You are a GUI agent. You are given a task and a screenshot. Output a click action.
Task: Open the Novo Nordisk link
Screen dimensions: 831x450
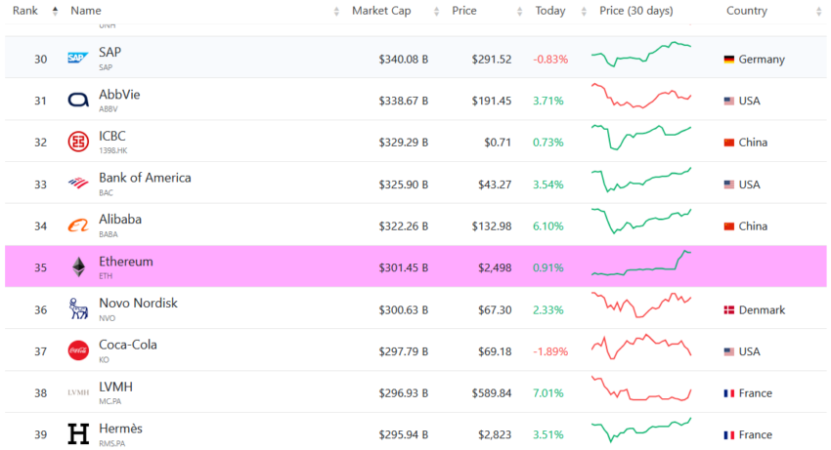pyautogui.click(x=138, y=303)
